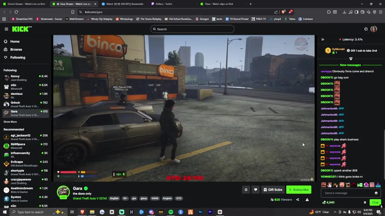The width and height of the screenshot is (385, 216).
Task: Open user profile avatar menu
Action: (x=374, y=29)
